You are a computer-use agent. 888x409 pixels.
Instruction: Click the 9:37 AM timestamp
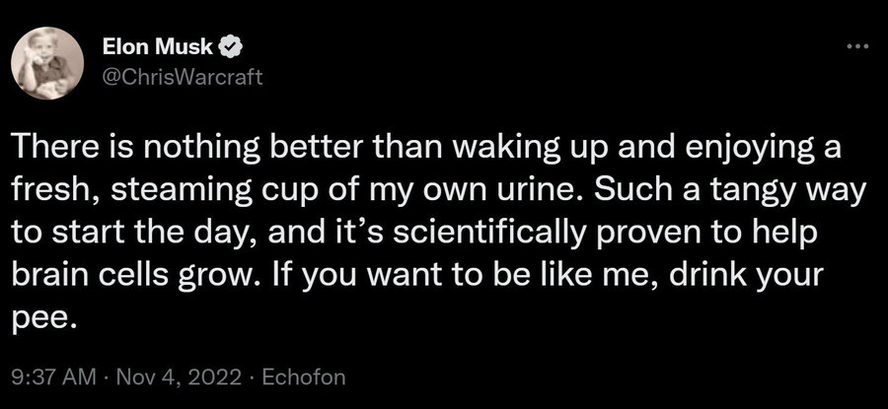click(54, 376)
